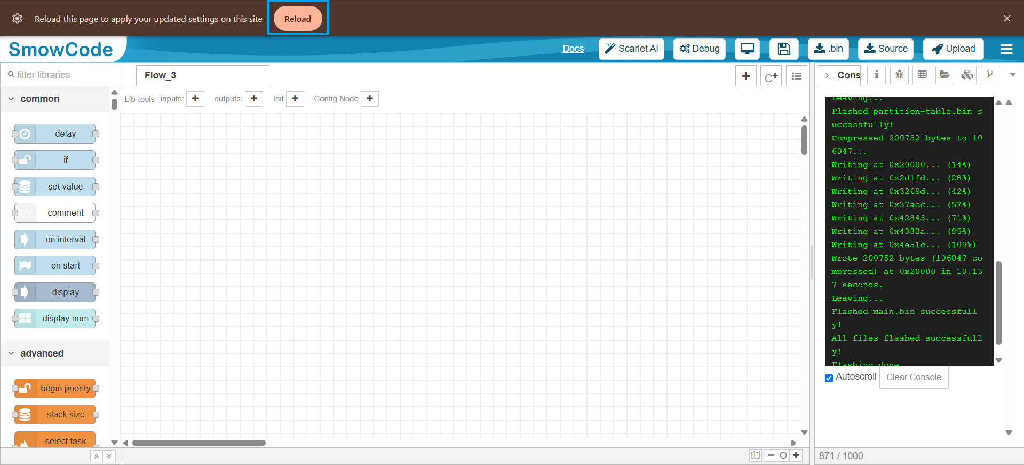Click the canvas horizontal scrollbar thumb
Viewport: 1024px width, 465px height.
pyautogui.click(x=199, y=443)
